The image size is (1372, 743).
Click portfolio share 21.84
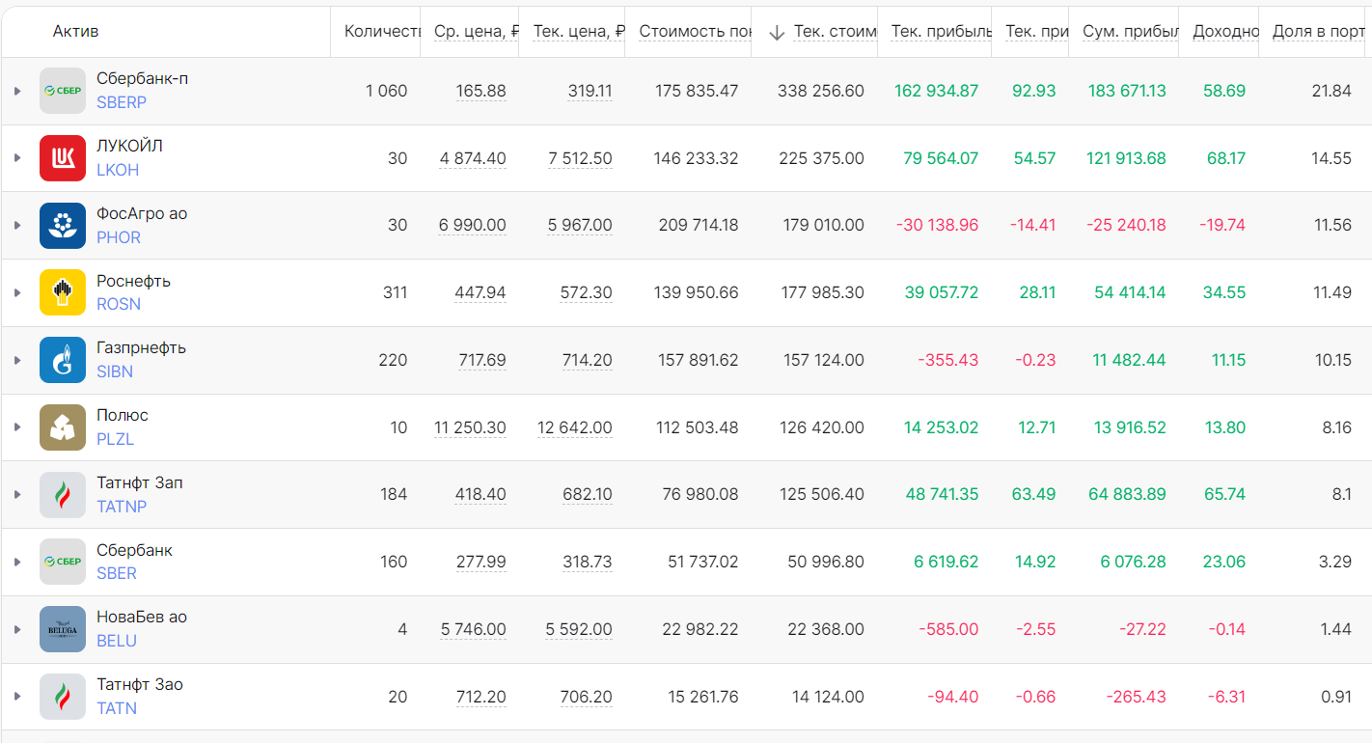point(1331,91)
